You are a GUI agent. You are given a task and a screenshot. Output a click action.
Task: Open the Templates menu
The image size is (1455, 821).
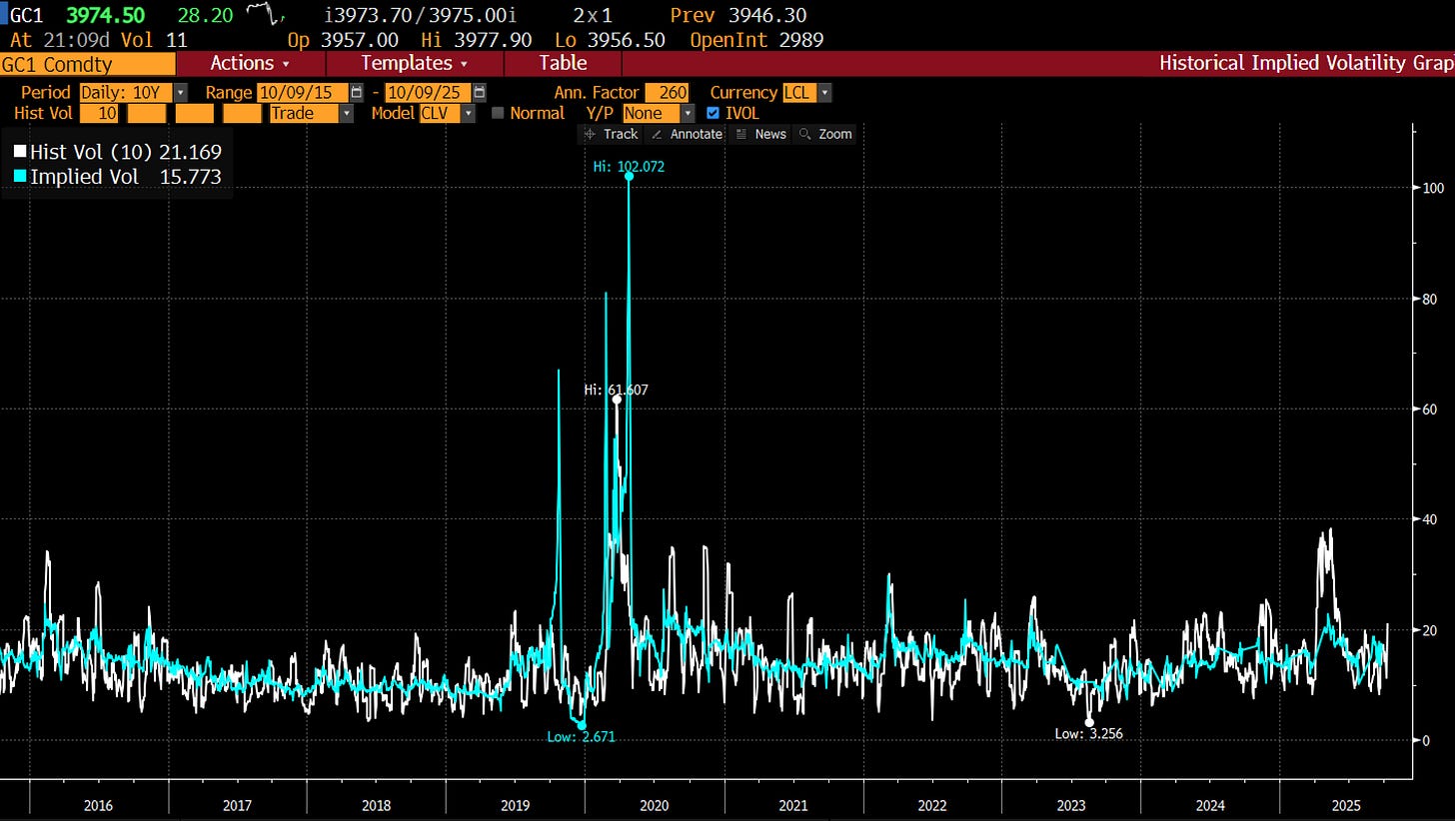414,63
